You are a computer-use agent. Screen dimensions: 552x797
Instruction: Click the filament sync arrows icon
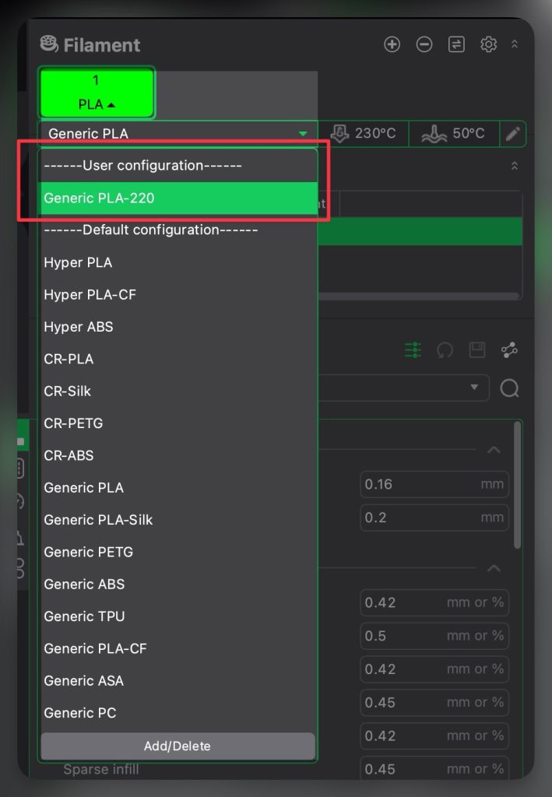click(456, 44)
